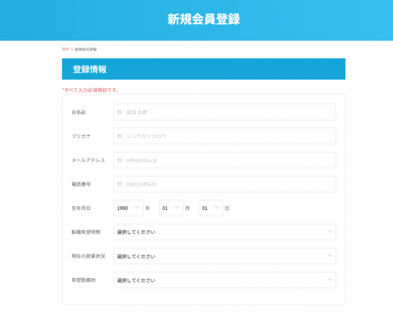Click the 登録情報 section heading
Screen dimensions: 393x313
click(90, 70)
